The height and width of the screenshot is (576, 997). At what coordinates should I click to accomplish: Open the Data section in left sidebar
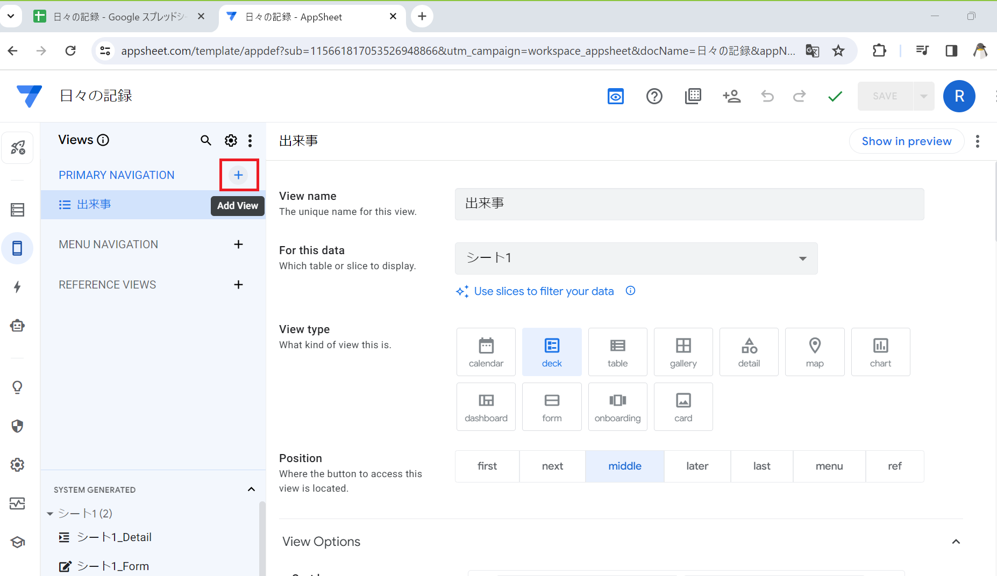(18, 210)
